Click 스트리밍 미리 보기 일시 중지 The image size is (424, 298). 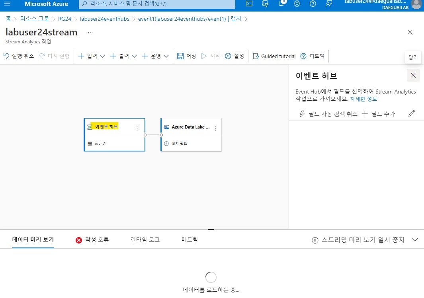pos(358,240)
